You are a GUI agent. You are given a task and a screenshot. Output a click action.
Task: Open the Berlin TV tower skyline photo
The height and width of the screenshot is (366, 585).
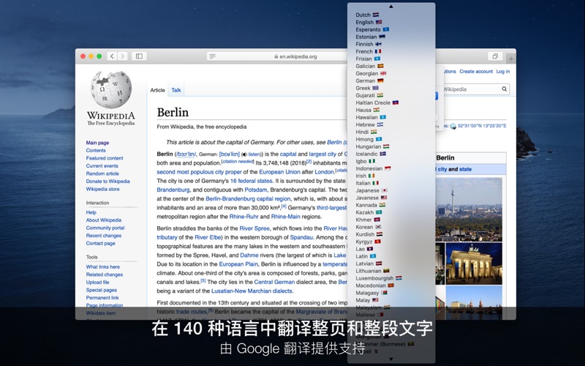click(469, 209)
